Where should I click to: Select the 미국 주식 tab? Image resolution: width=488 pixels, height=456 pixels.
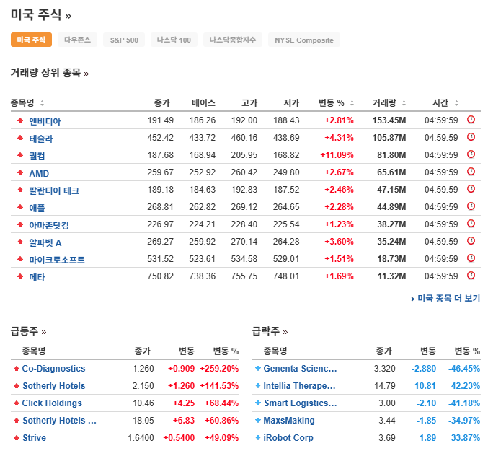tap(31, 40)
